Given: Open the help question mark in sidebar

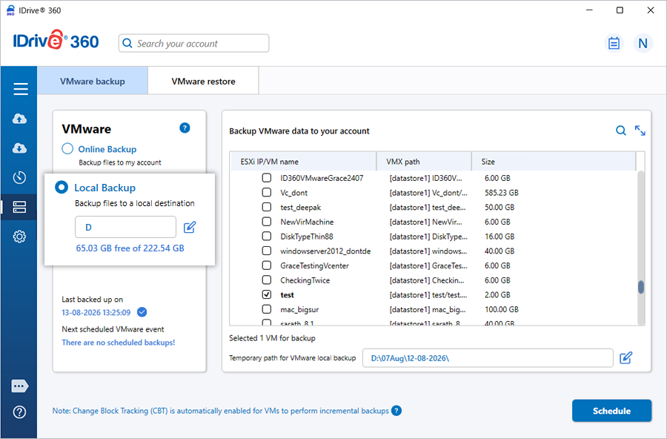Looking at the screenshot, I should click(19, 412).
